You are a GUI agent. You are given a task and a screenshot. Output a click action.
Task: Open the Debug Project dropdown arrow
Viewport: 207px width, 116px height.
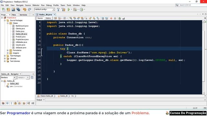click(78, 9)
